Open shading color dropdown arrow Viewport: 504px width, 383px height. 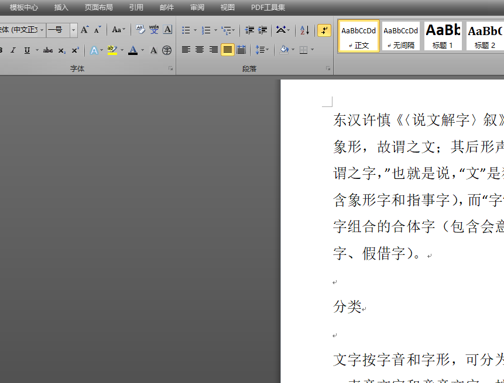pos(293,50)
